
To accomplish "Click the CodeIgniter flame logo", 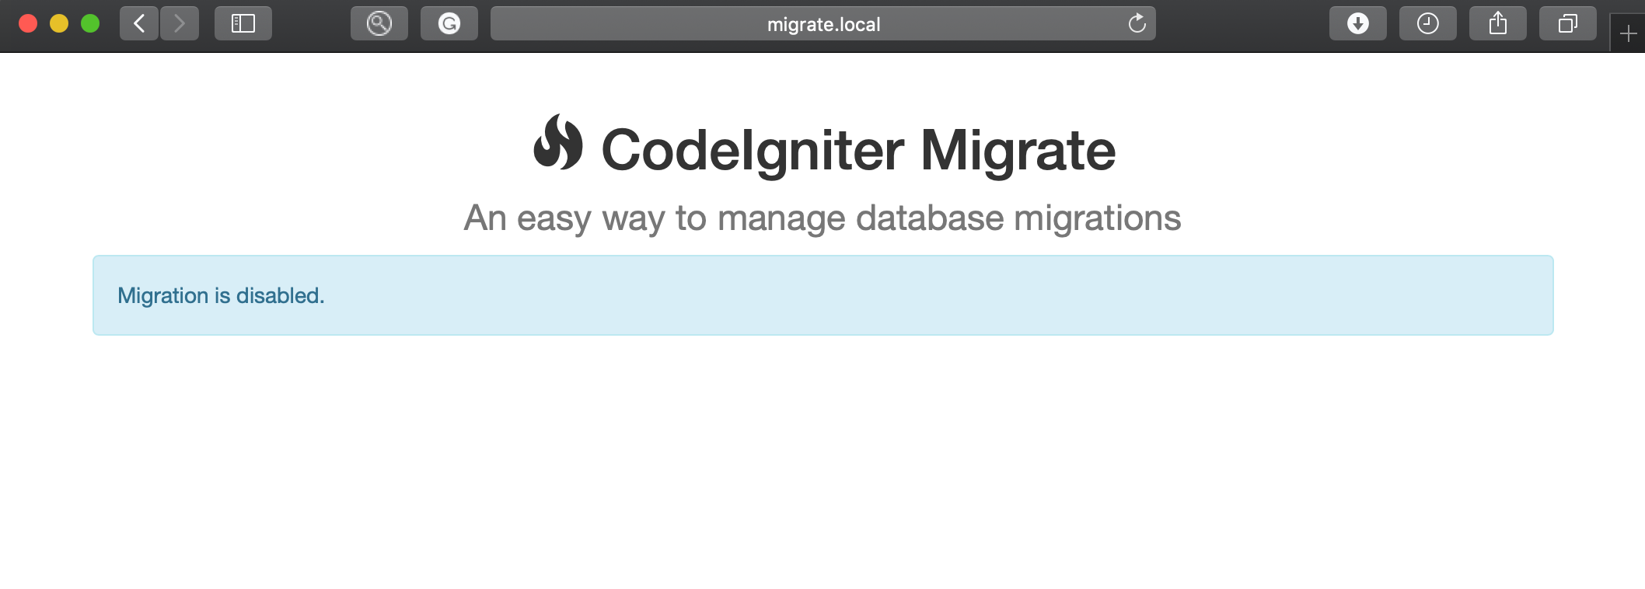I will coord(561,148).
